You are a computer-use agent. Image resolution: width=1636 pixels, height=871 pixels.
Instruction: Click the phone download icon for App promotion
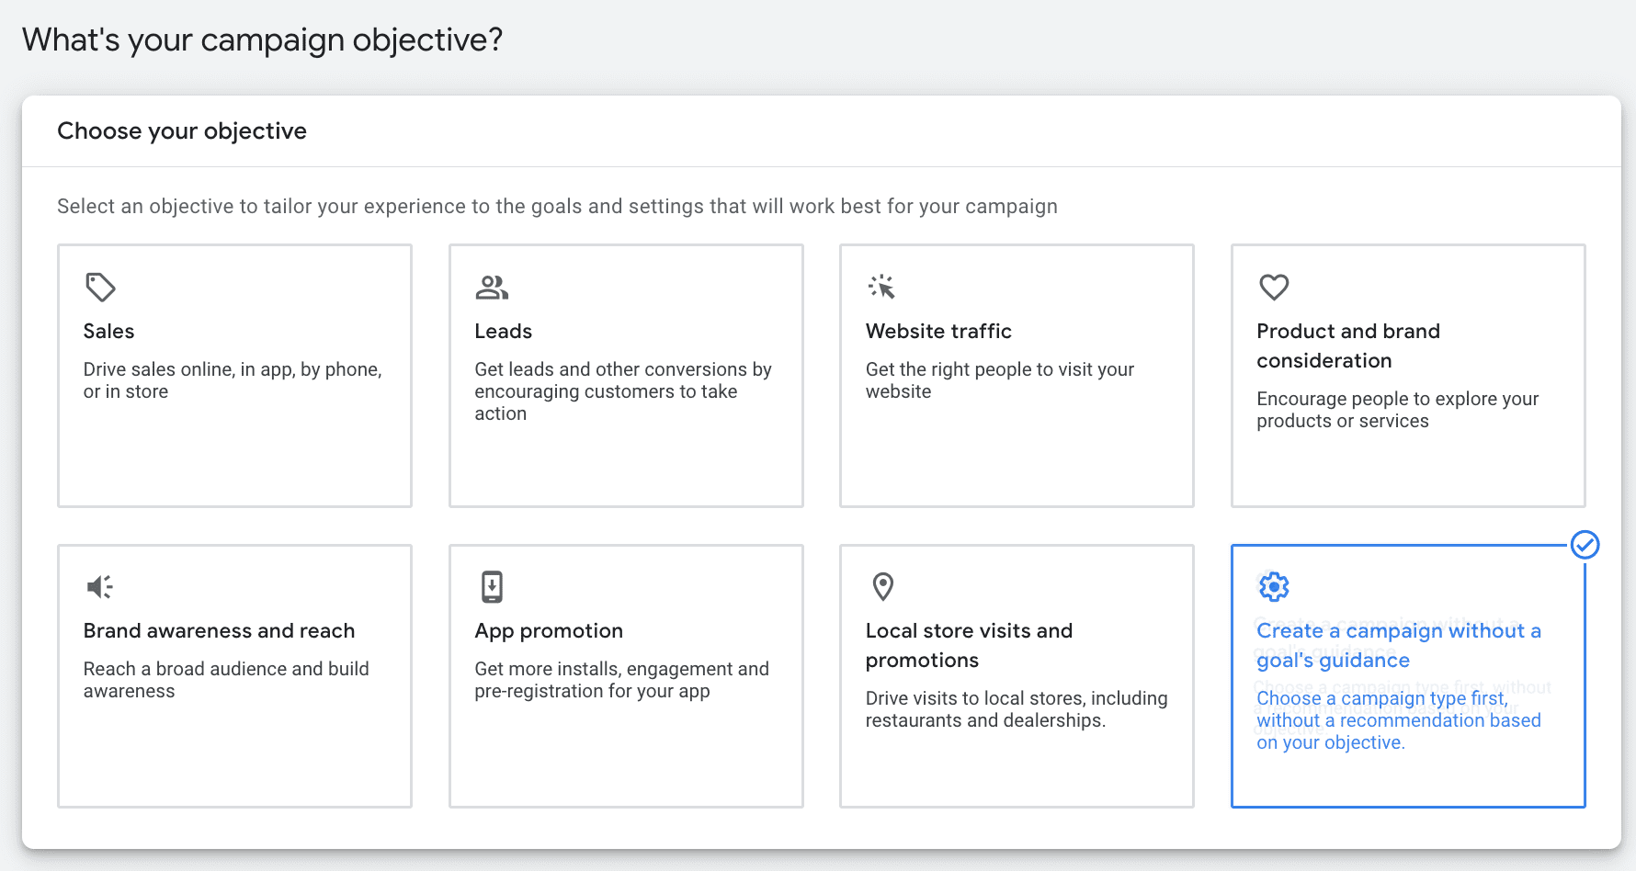[x=492, y=586]
